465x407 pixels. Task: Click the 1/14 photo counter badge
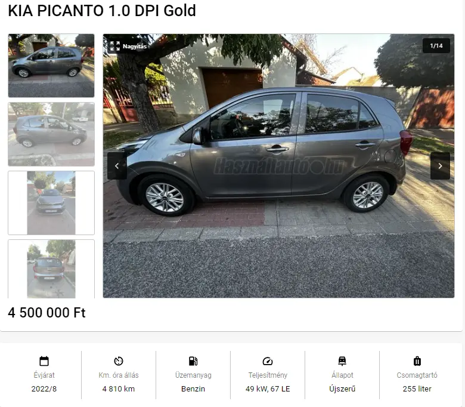click(x=436, y=46)
